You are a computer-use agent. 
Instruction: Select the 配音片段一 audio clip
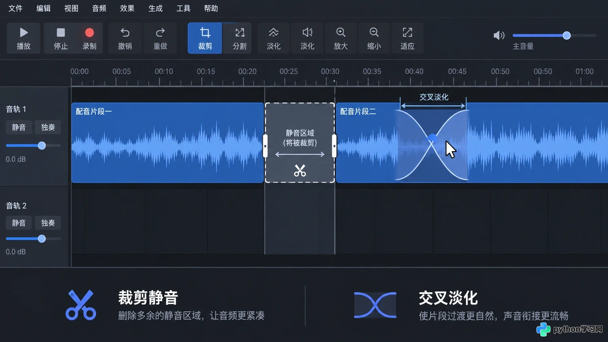tap(168, 143)
